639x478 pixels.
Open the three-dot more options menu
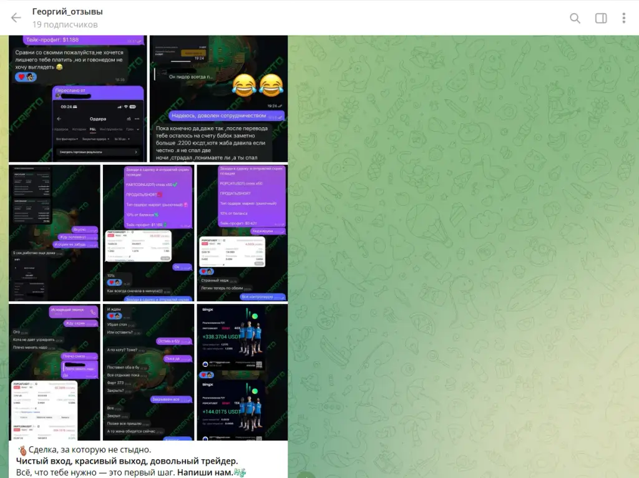pos(624,18)
